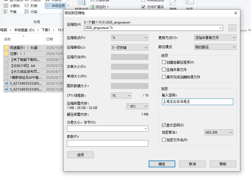Select the folder icon of 网速展示!!牛逼!
251x186 pixels.
[7, 48]
